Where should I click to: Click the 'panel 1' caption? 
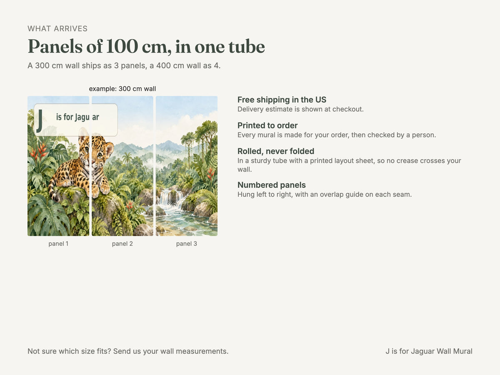(x=58, y=244)
